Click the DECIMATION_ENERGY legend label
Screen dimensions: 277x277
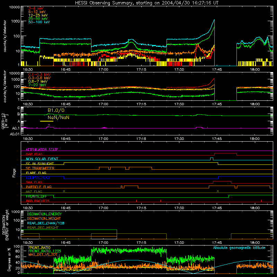click(44, 214)
